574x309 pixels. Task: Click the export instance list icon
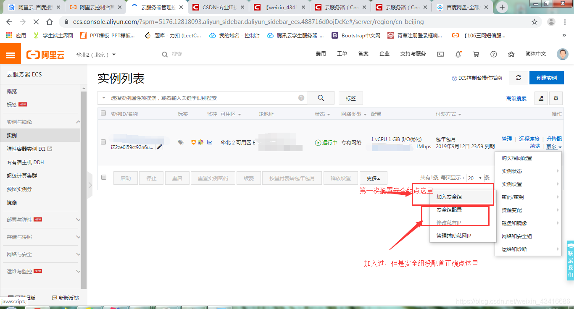(x=541, y=98)
